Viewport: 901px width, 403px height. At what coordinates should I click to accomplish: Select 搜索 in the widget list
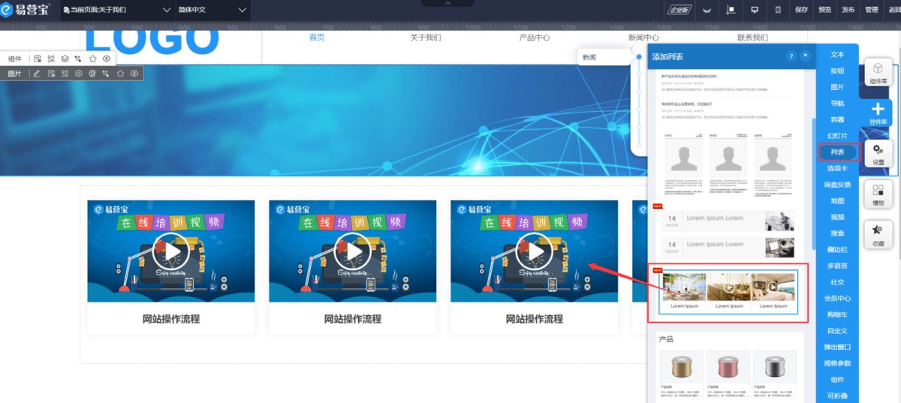point(837,233)
